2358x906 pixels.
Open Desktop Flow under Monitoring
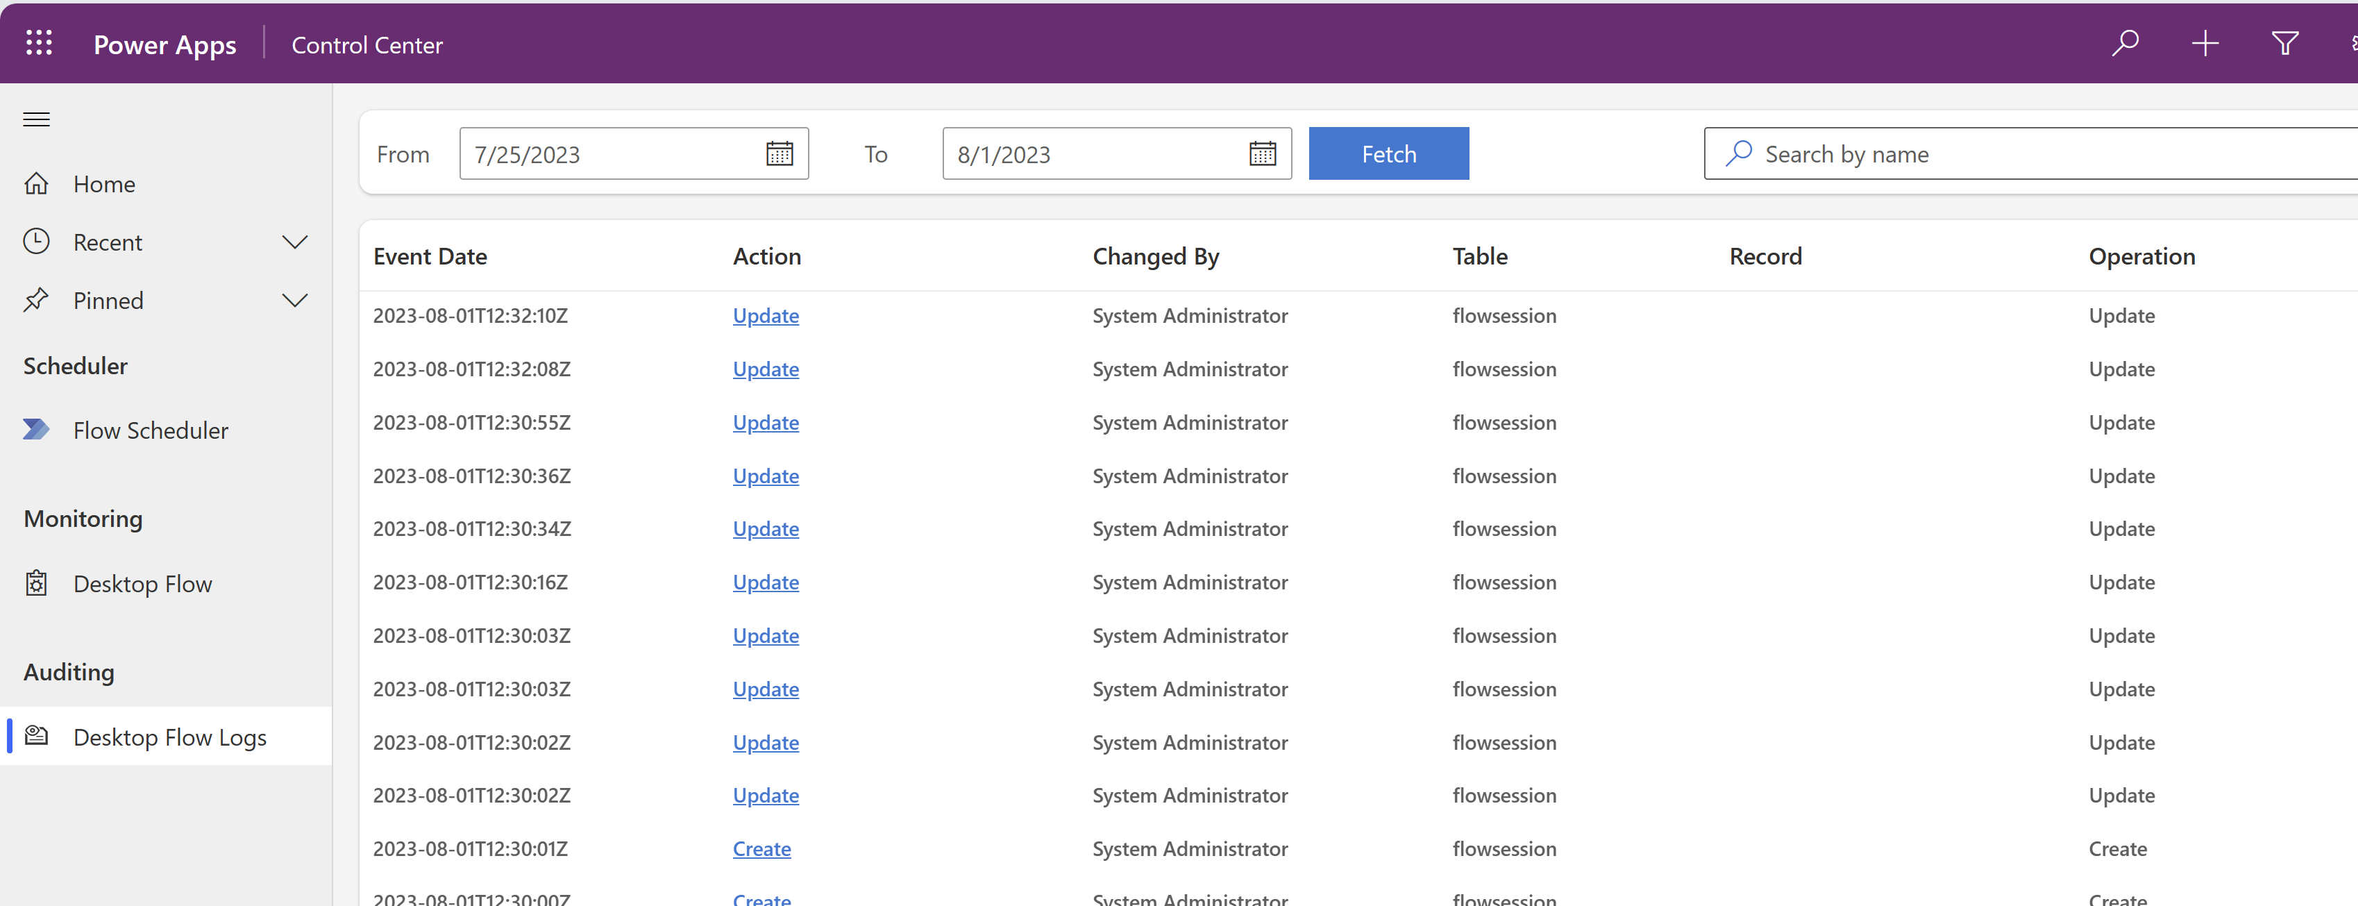[x=142, y=583]
